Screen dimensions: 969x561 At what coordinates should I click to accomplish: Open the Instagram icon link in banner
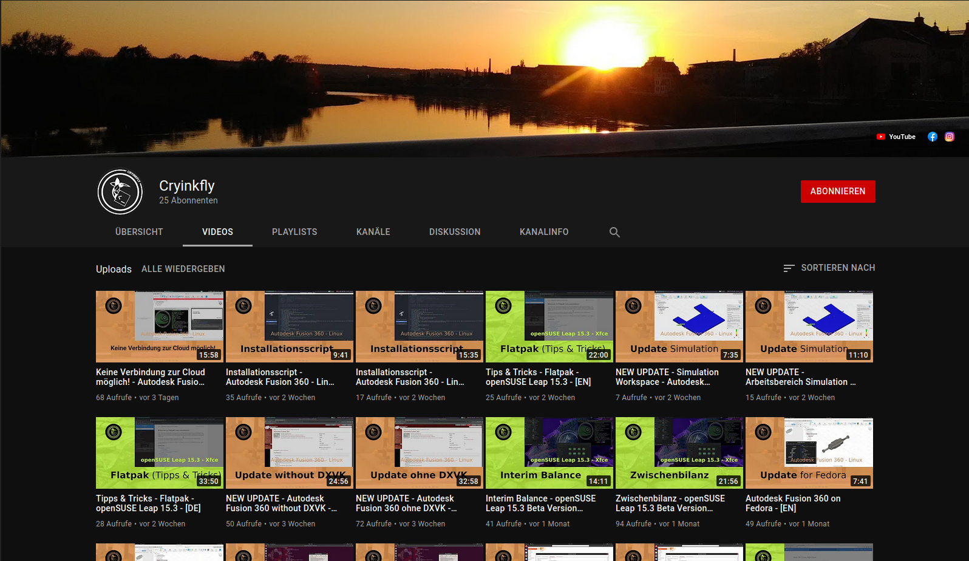[950, 137]
